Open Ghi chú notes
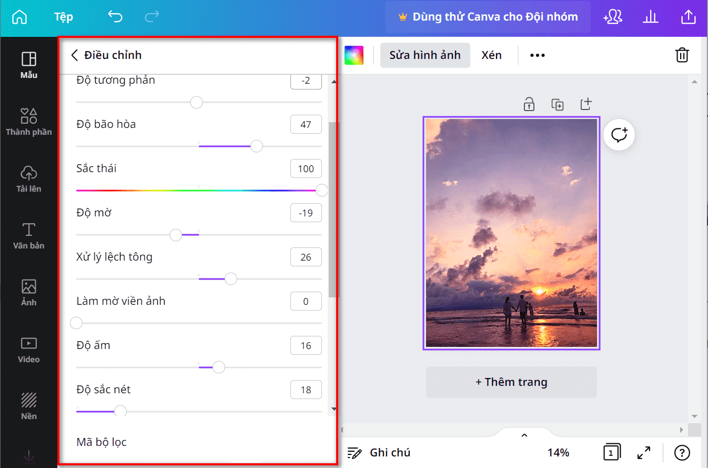This screenshot has height=468, width=708. click(379, 453)
